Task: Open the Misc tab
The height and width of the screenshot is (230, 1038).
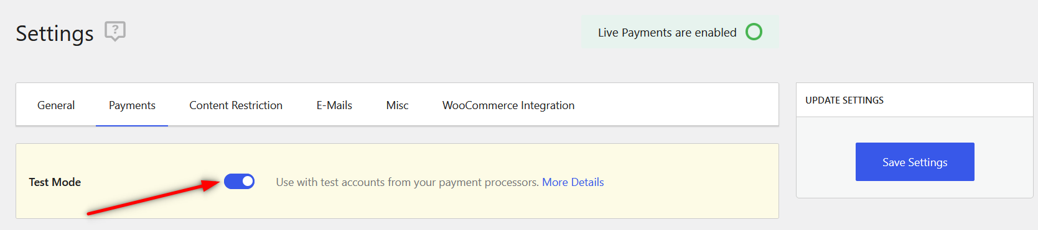Action: (x=397, y=105)
